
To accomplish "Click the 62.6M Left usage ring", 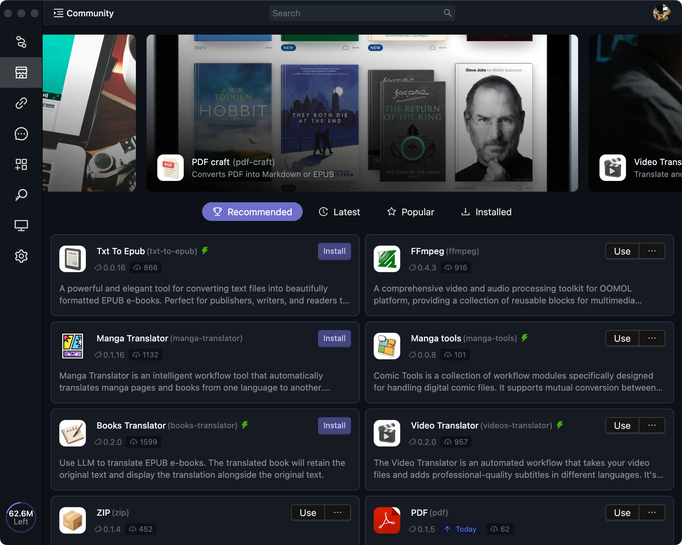I will coord(21,517).
